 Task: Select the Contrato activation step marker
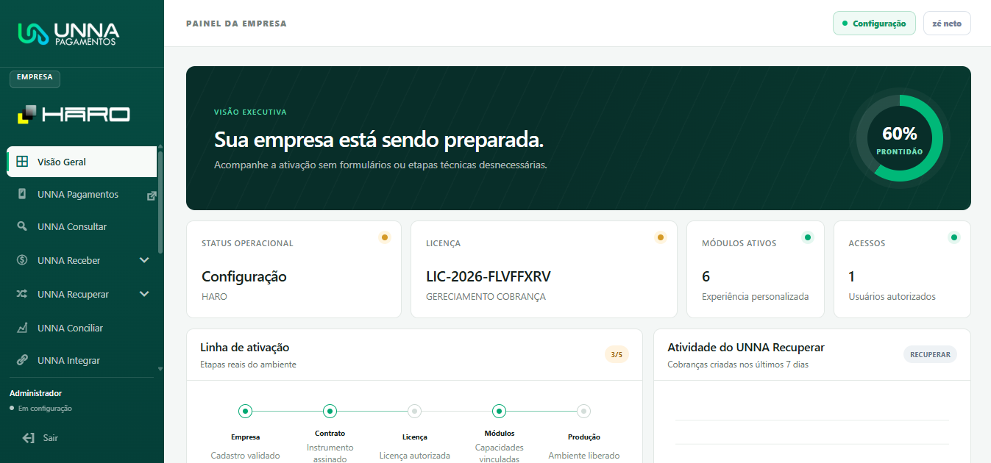(330, 411)
